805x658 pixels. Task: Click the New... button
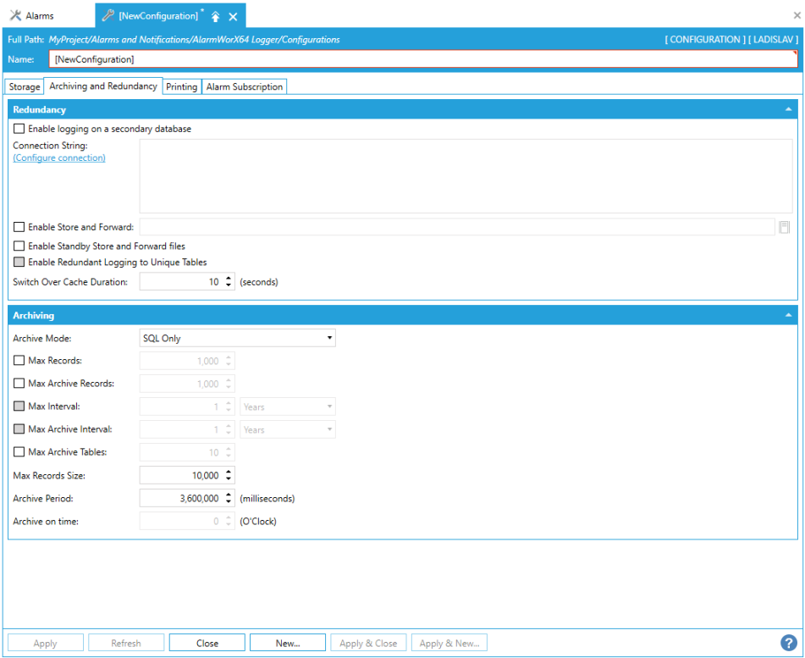(x=288, y=643)
